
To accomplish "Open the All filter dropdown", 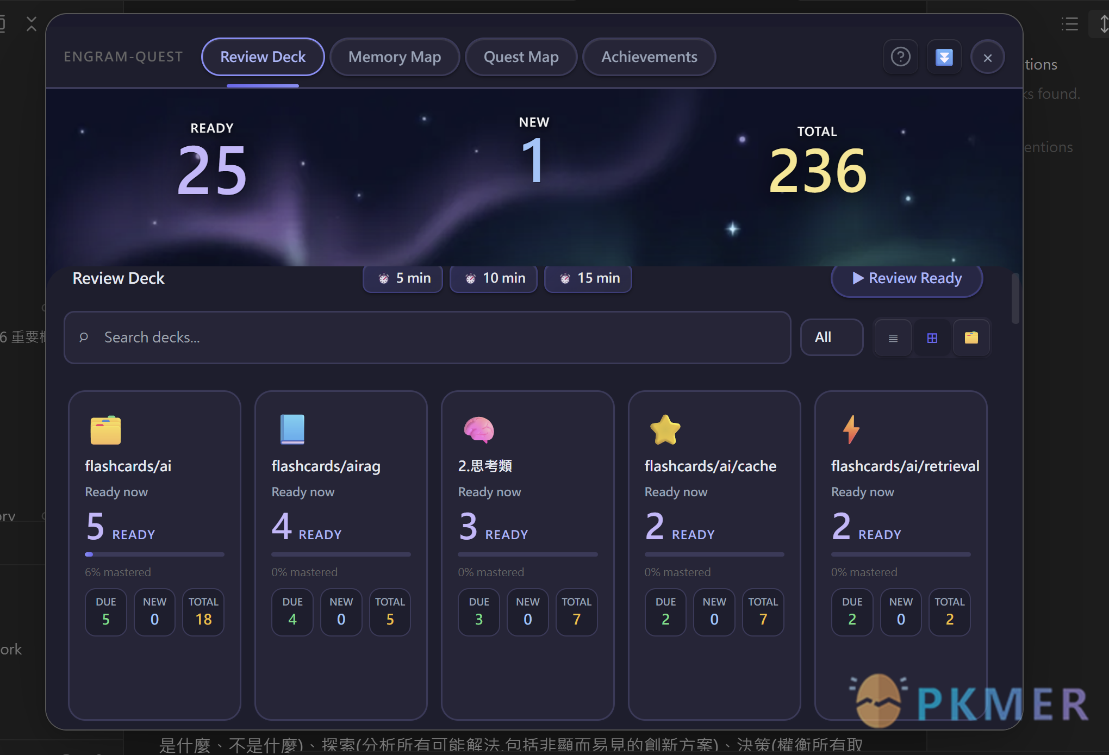I will (x=832, y=338).
